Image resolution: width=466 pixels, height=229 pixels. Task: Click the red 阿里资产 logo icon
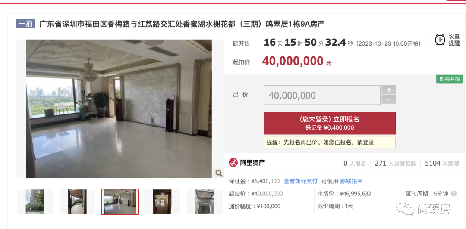tap(233, 163)
